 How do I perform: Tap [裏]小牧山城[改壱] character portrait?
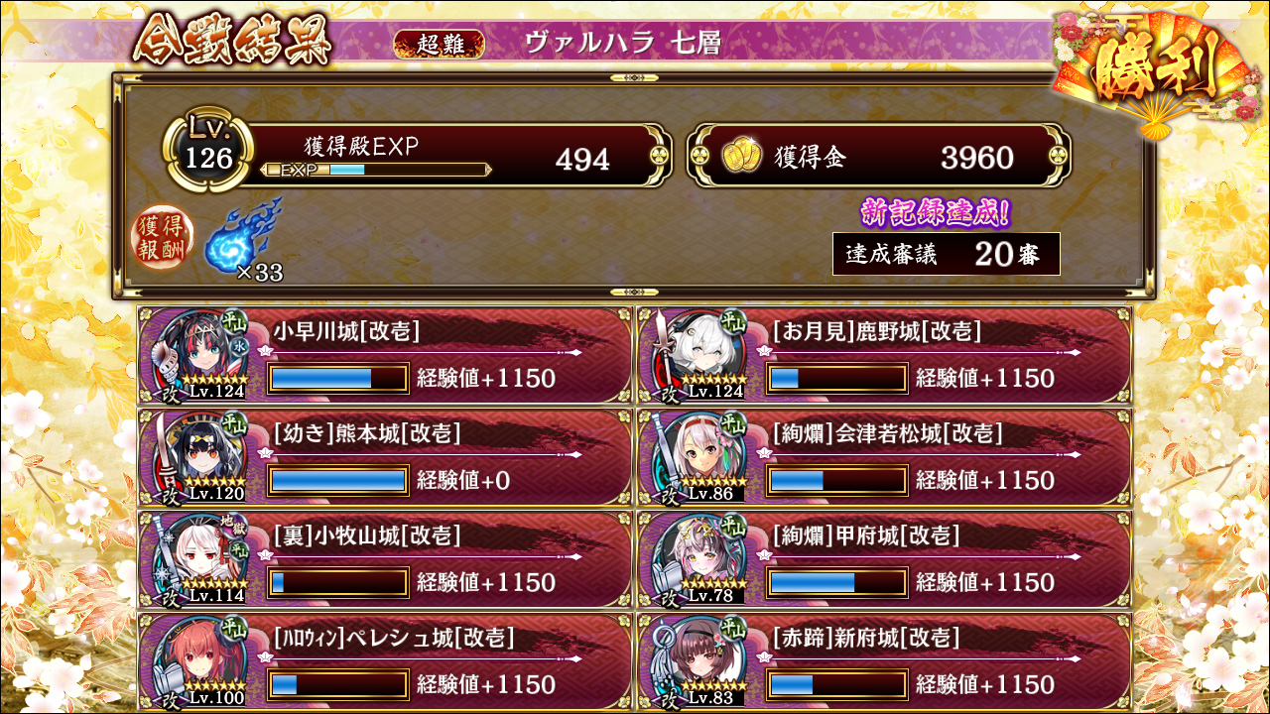(x=199, y=558)
